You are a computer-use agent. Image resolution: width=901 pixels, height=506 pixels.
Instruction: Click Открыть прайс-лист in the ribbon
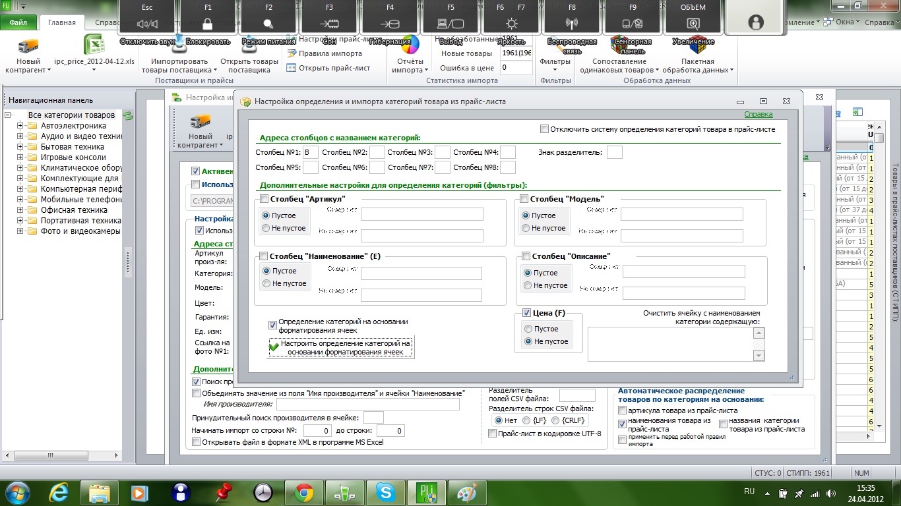point(328,68)
